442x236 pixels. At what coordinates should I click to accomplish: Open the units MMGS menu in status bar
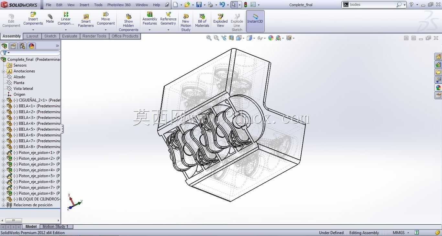(x=401, y=232)
